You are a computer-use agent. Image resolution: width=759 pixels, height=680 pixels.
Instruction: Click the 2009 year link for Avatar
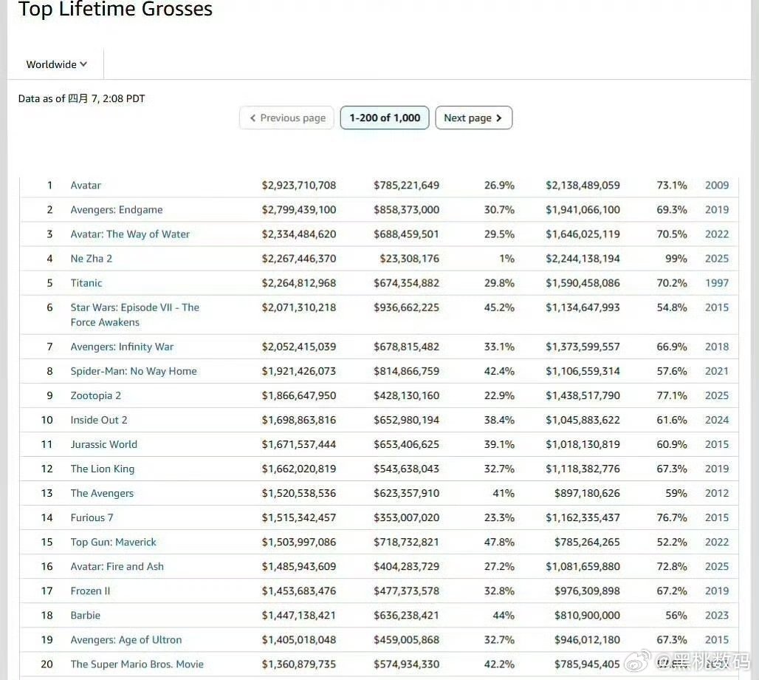pos(716,186)
